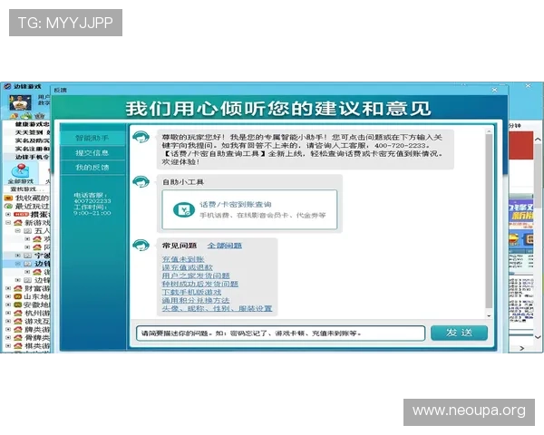Open the user avatar picture
This screenshot has height=435, width=544.
pos(21,103)
